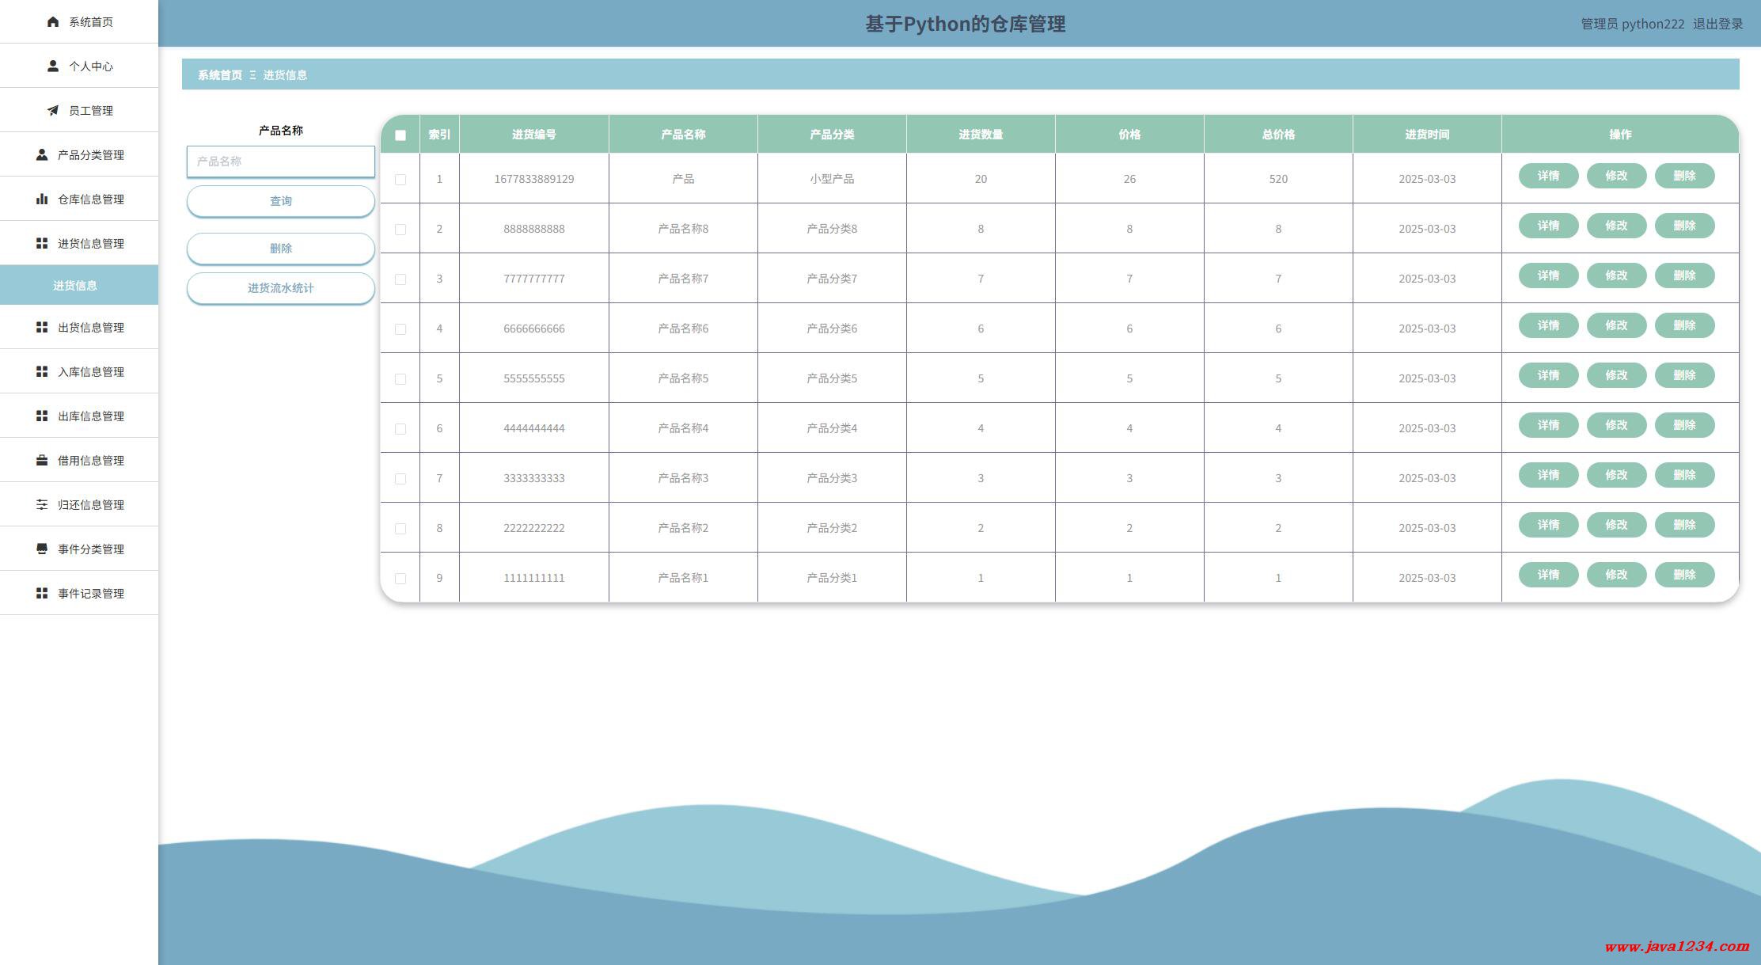Click the home icon beside 系统首页

click(x=53, y=22)
